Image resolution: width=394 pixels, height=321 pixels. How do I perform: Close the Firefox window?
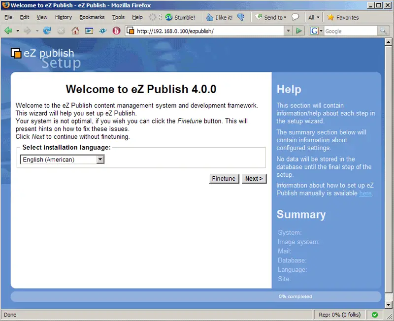[388, 5]
